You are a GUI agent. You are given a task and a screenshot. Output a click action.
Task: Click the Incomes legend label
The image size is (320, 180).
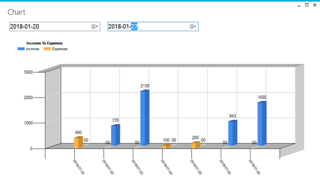click(33, 49)
